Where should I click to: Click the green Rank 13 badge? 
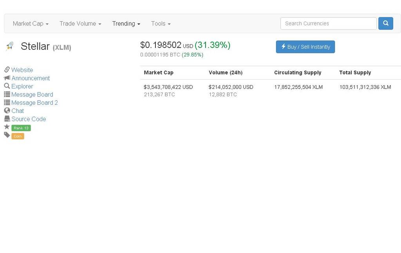(21, 128)
